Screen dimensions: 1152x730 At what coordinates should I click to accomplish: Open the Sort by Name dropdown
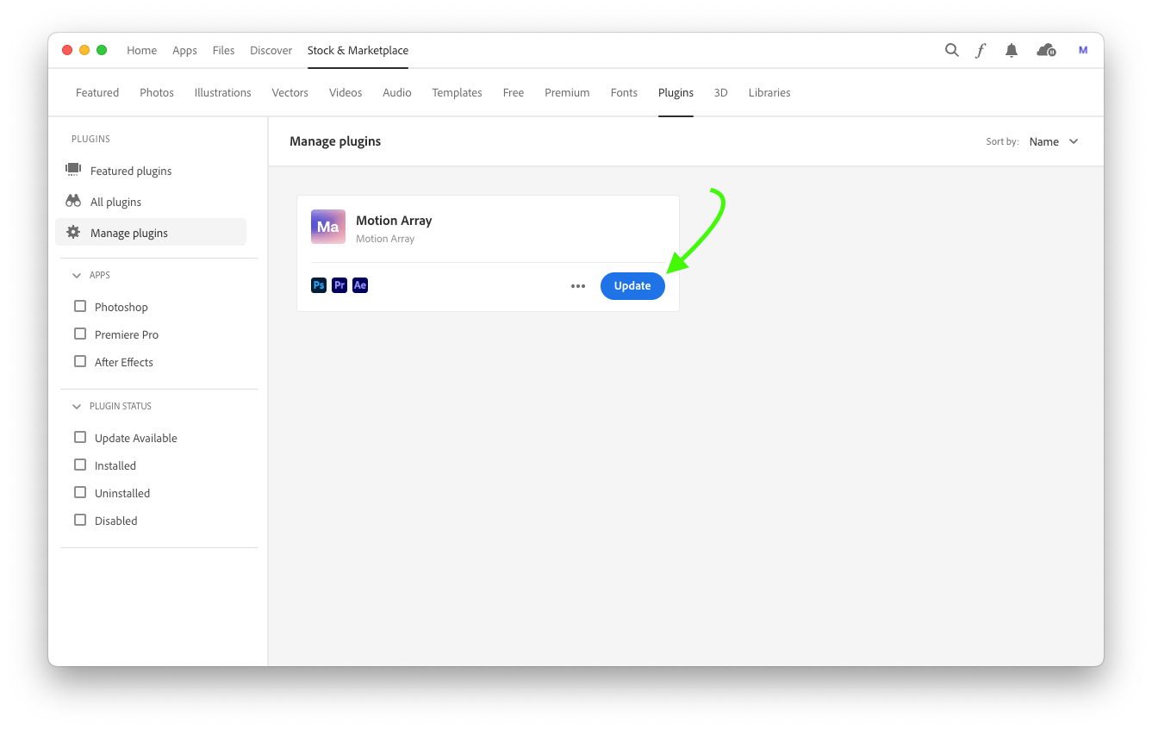click(1053, 141)
